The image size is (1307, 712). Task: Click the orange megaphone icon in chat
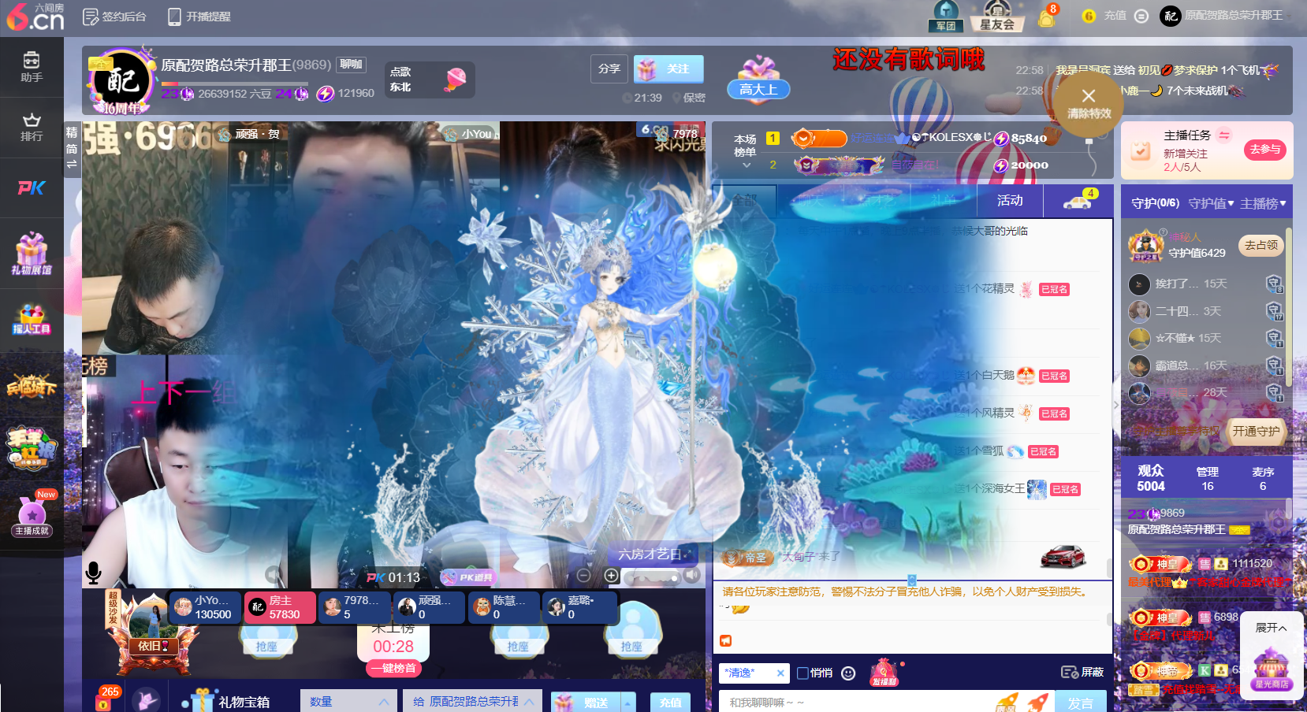(x=725, y=640)
